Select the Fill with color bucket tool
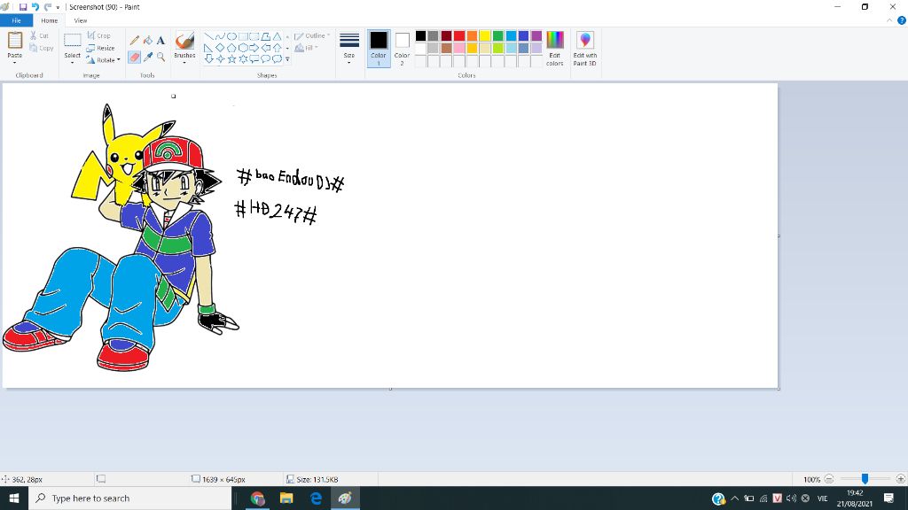The image size is (908, 510). (148, 41)
